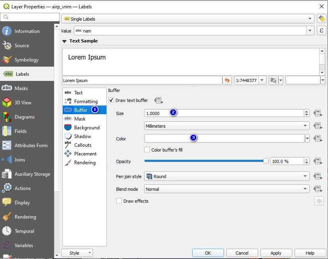This screenshot has height=259, width=328.
Task: Open the Temporal section
Action: (x=27, y=231)
